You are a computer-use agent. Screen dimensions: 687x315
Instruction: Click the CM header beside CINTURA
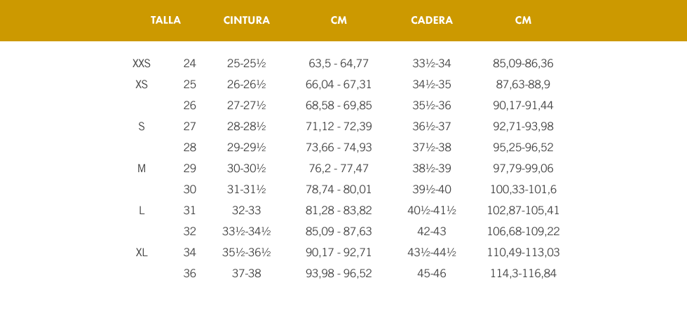[x=339, y=20]
